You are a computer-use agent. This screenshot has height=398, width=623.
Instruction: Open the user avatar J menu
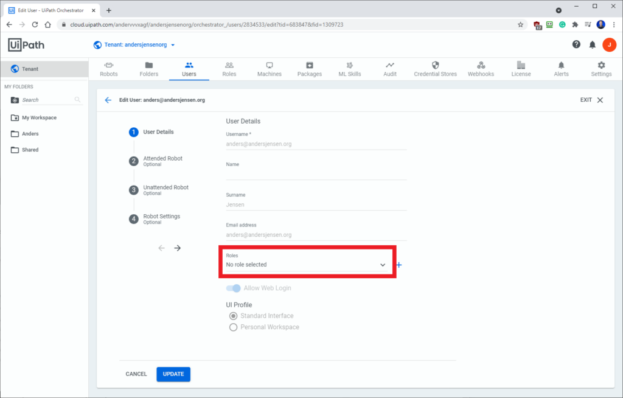click(x=609, y=45)
